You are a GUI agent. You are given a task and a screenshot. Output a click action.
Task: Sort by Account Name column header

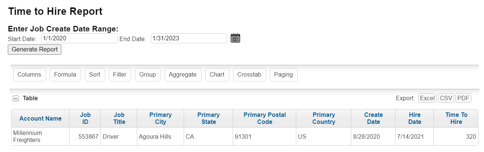[x=41, y=119]
